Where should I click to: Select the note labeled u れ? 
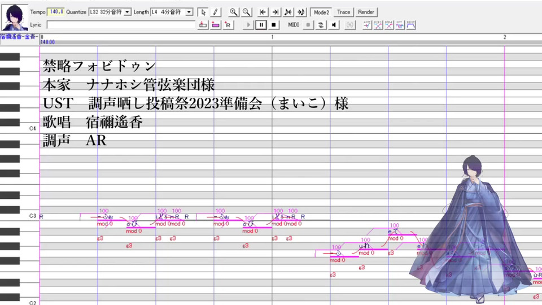tap(373, 246)
